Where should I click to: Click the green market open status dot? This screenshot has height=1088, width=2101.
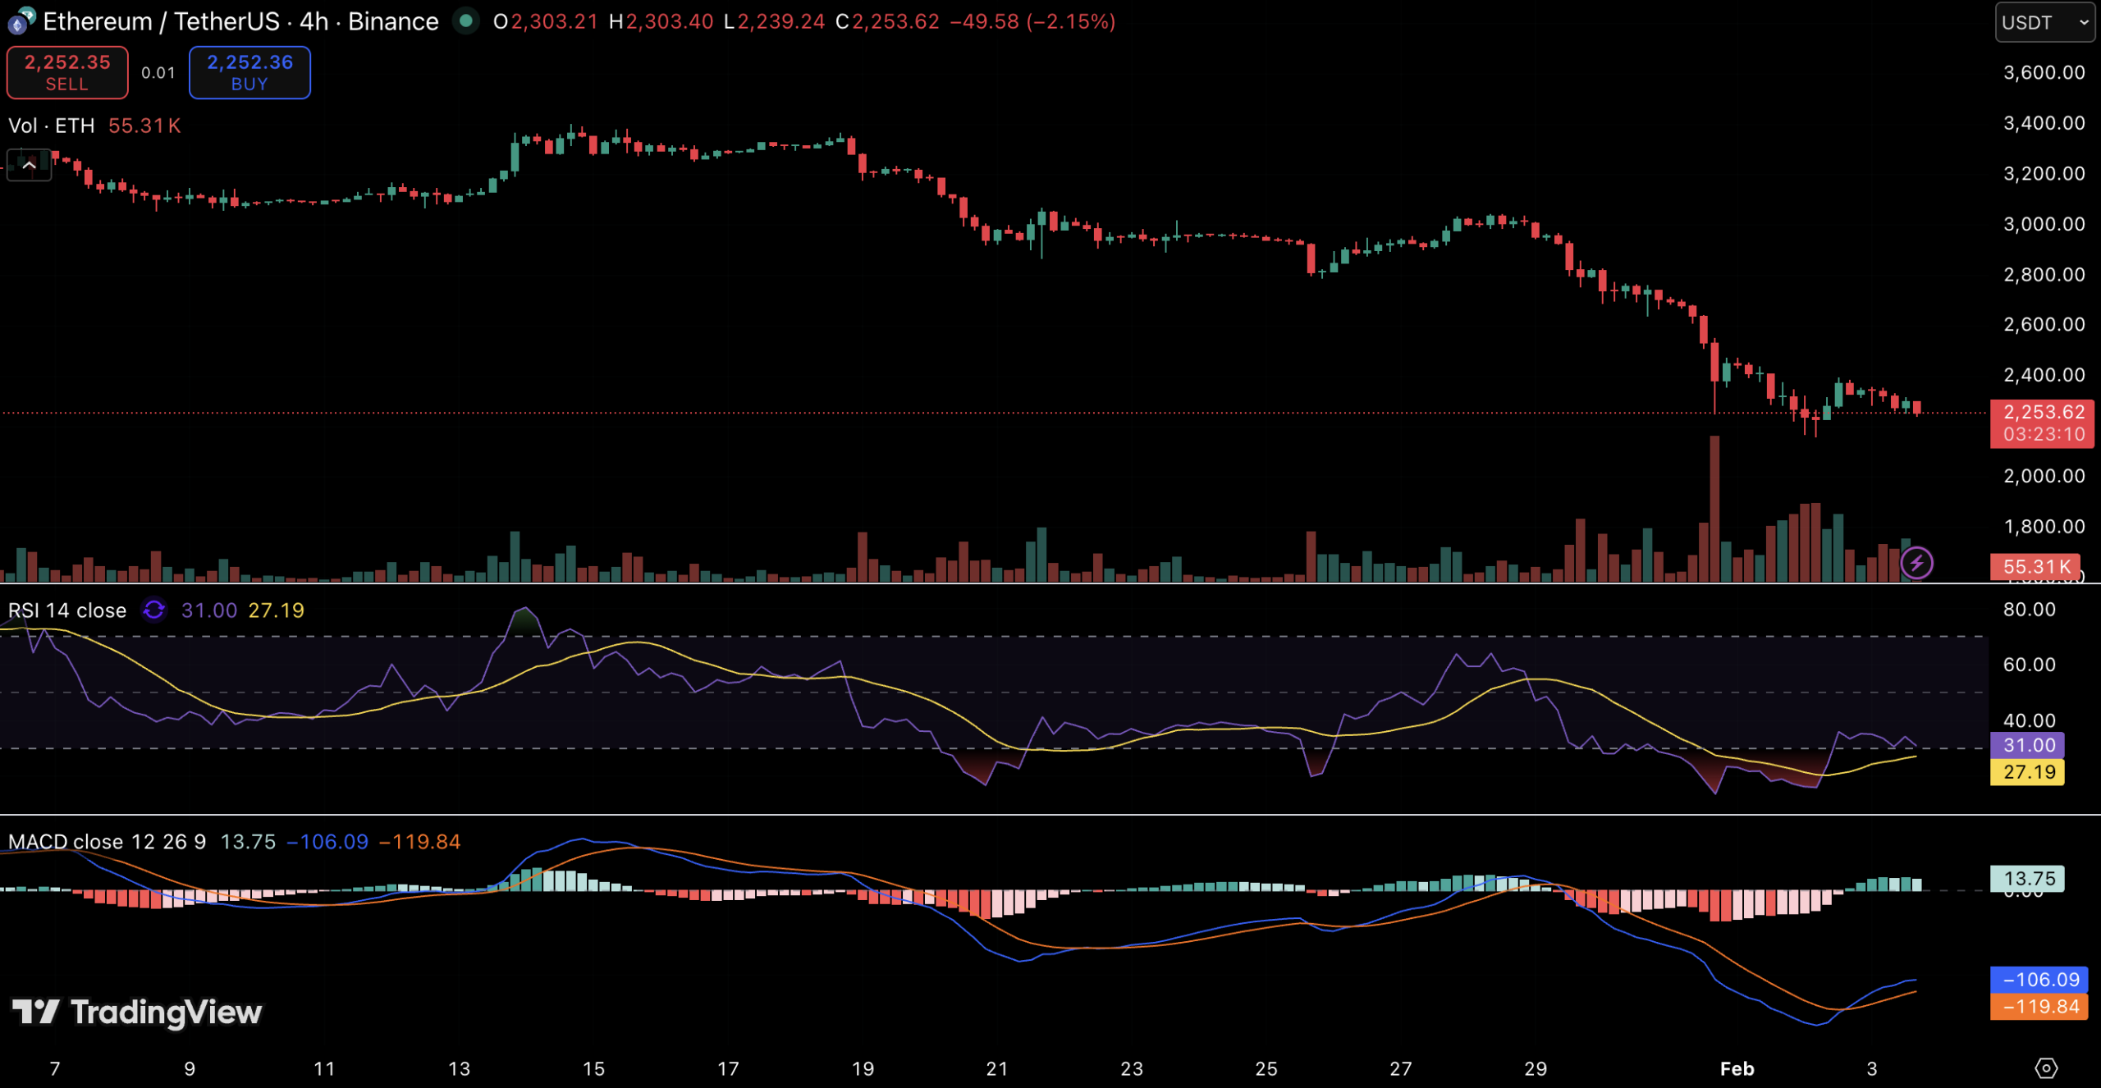(466, 21)
